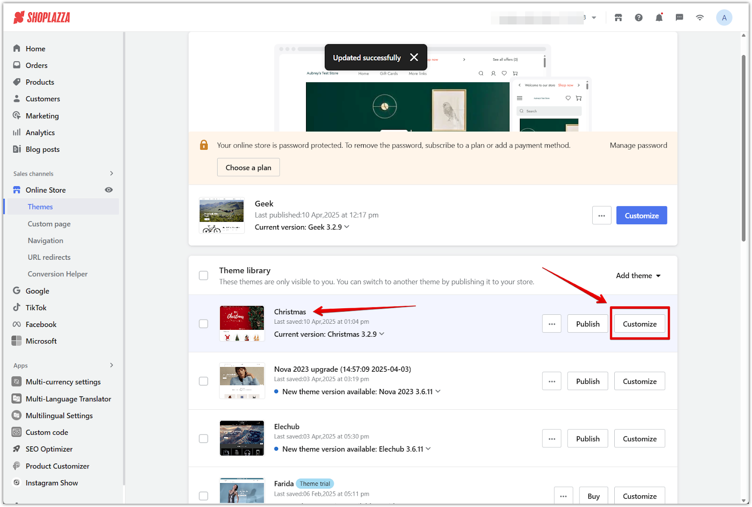752x507 pixels.
Task: Click the Facebook Meta icon
Action: (x=17, y=324)
